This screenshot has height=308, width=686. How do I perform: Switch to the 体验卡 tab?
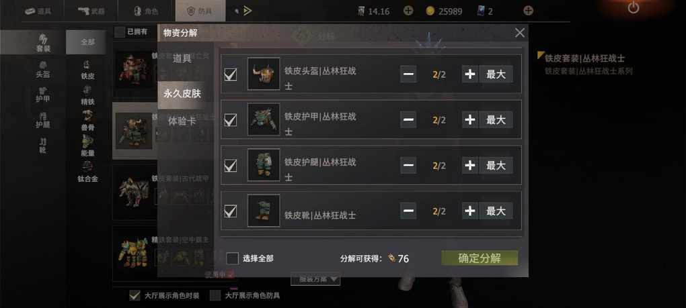(x=182, y=121)
